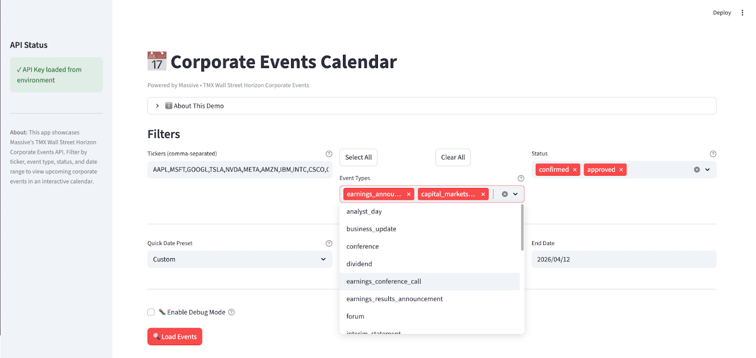
Task: Clear all selected event types icon
Action: [505, 194]
